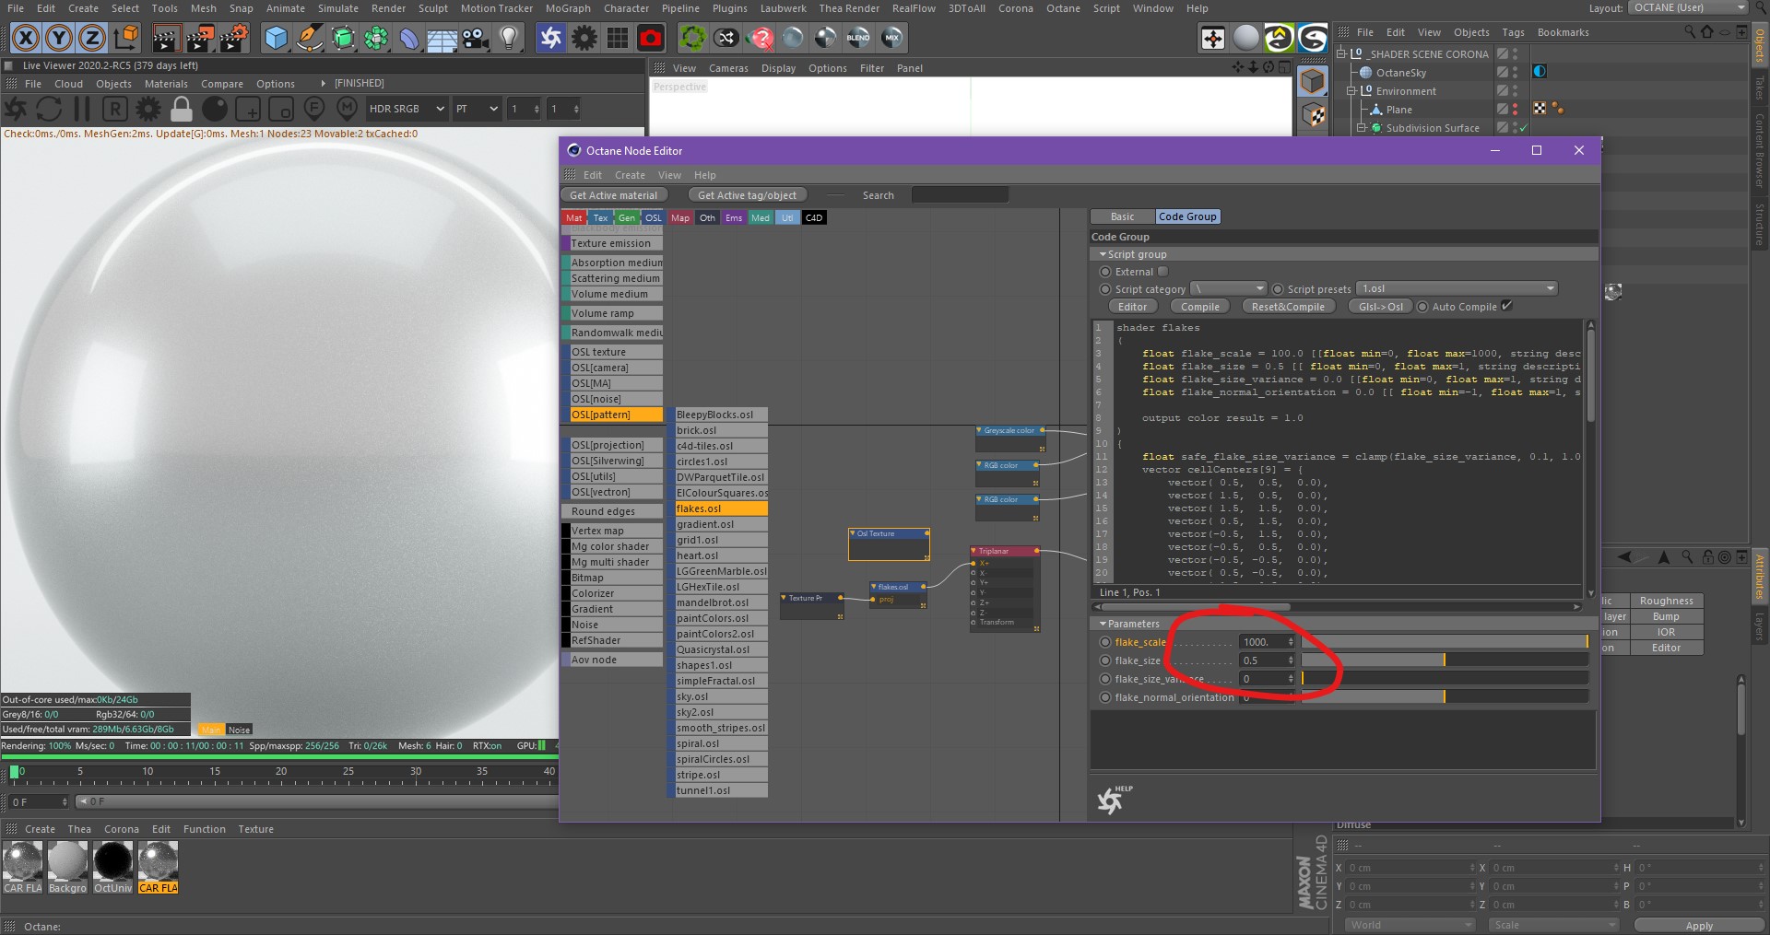Toggle the External checkbox

tap(1162, 272)
